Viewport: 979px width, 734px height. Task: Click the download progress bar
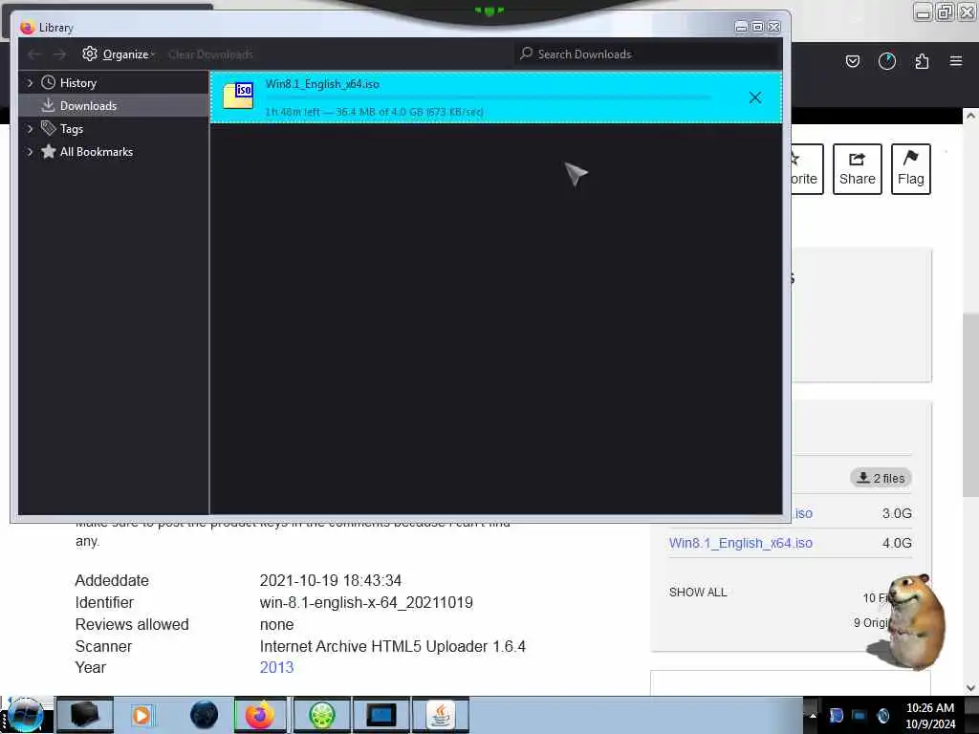tap(488, 98)
